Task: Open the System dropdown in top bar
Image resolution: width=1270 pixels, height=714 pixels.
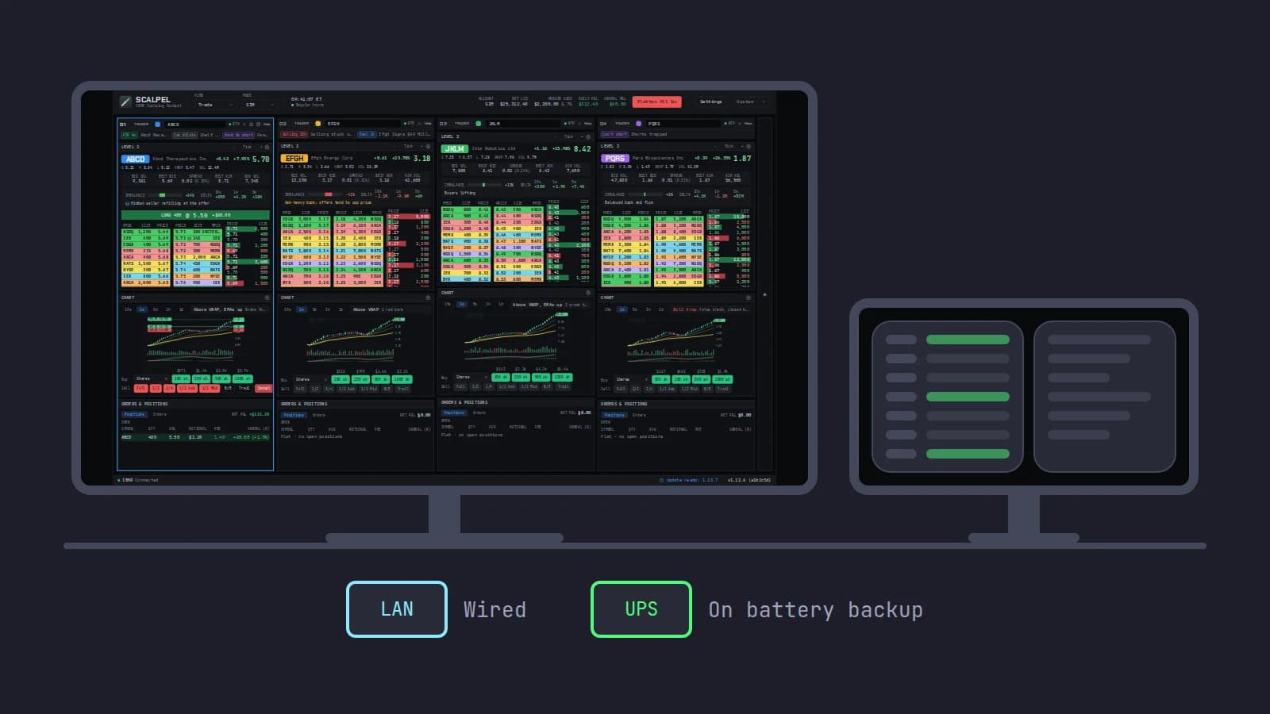Action: pos(750,102)
